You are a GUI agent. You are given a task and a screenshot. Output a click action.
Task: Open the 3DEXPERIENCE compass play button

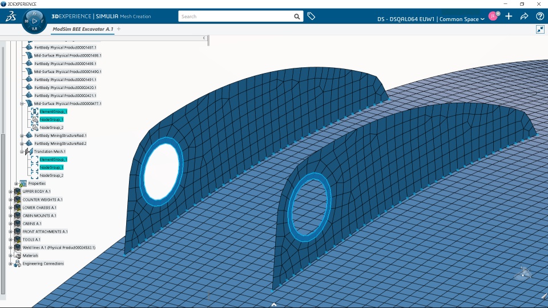click(x=34, y=21)
